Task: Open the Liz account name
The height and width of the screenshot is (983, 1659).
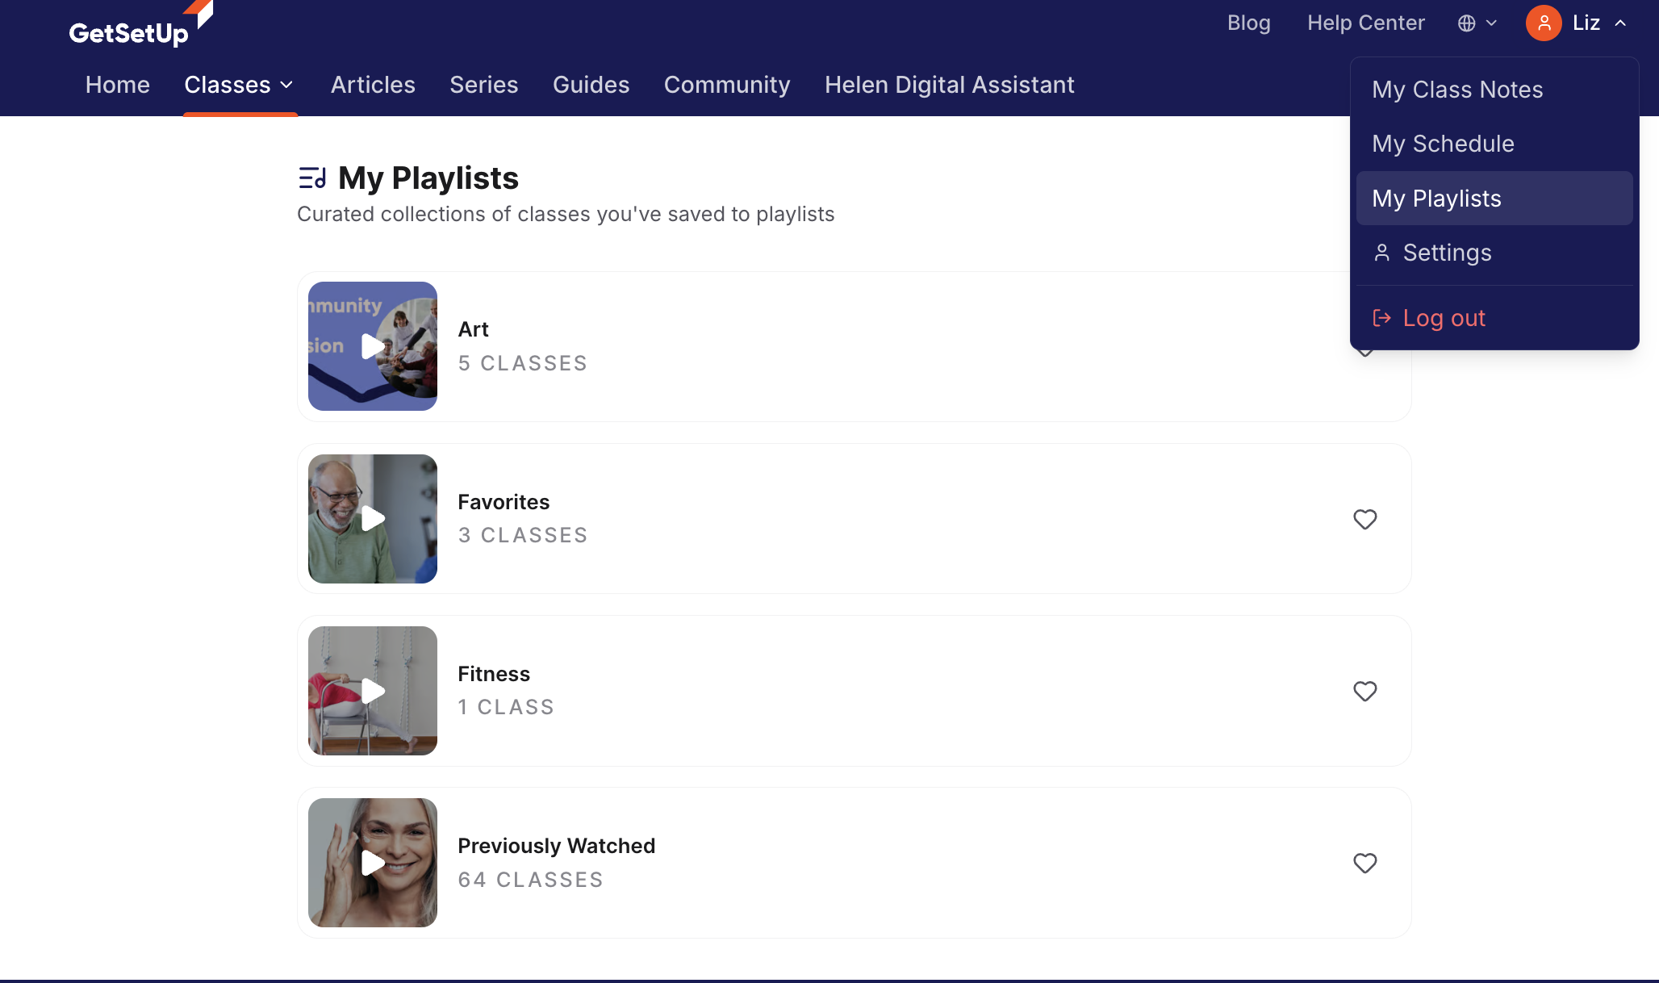Action: (x=1586, y=23)
